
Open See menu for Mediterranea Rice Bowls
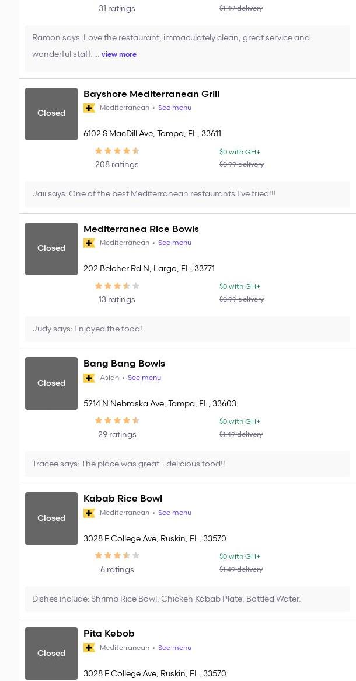174,243
